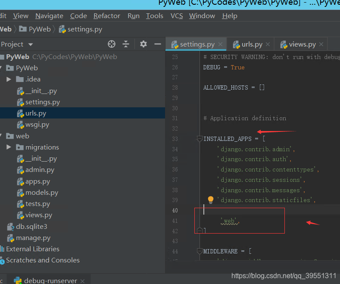This screenshot has height=284, width=340.
Task: Expand the .idea folder
Action: point(9,79)
